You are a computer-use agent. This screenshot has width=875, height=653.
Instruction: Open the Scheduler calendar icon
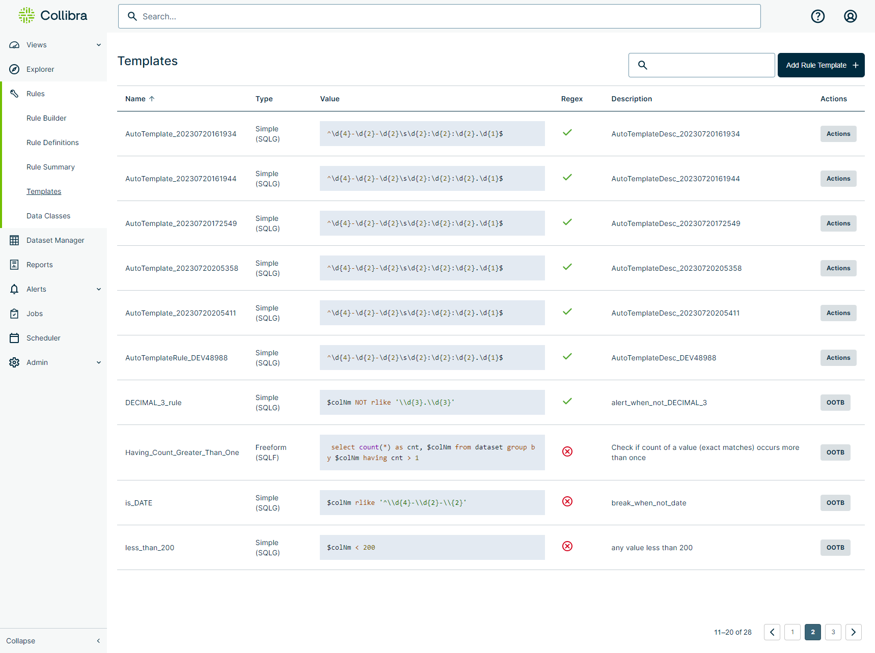tap(14, 337)
